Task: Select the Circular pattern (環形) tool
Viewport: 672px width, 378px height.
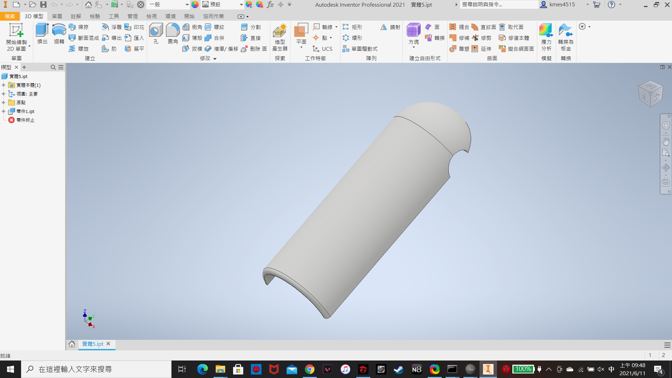Action: pyautogui.click(x=352, y=38)
